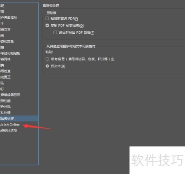Image resolution: width=185 pixels, height=174 pixels.
Task: Select the 所有信息 paste radio button
Action: coord(47,59)
